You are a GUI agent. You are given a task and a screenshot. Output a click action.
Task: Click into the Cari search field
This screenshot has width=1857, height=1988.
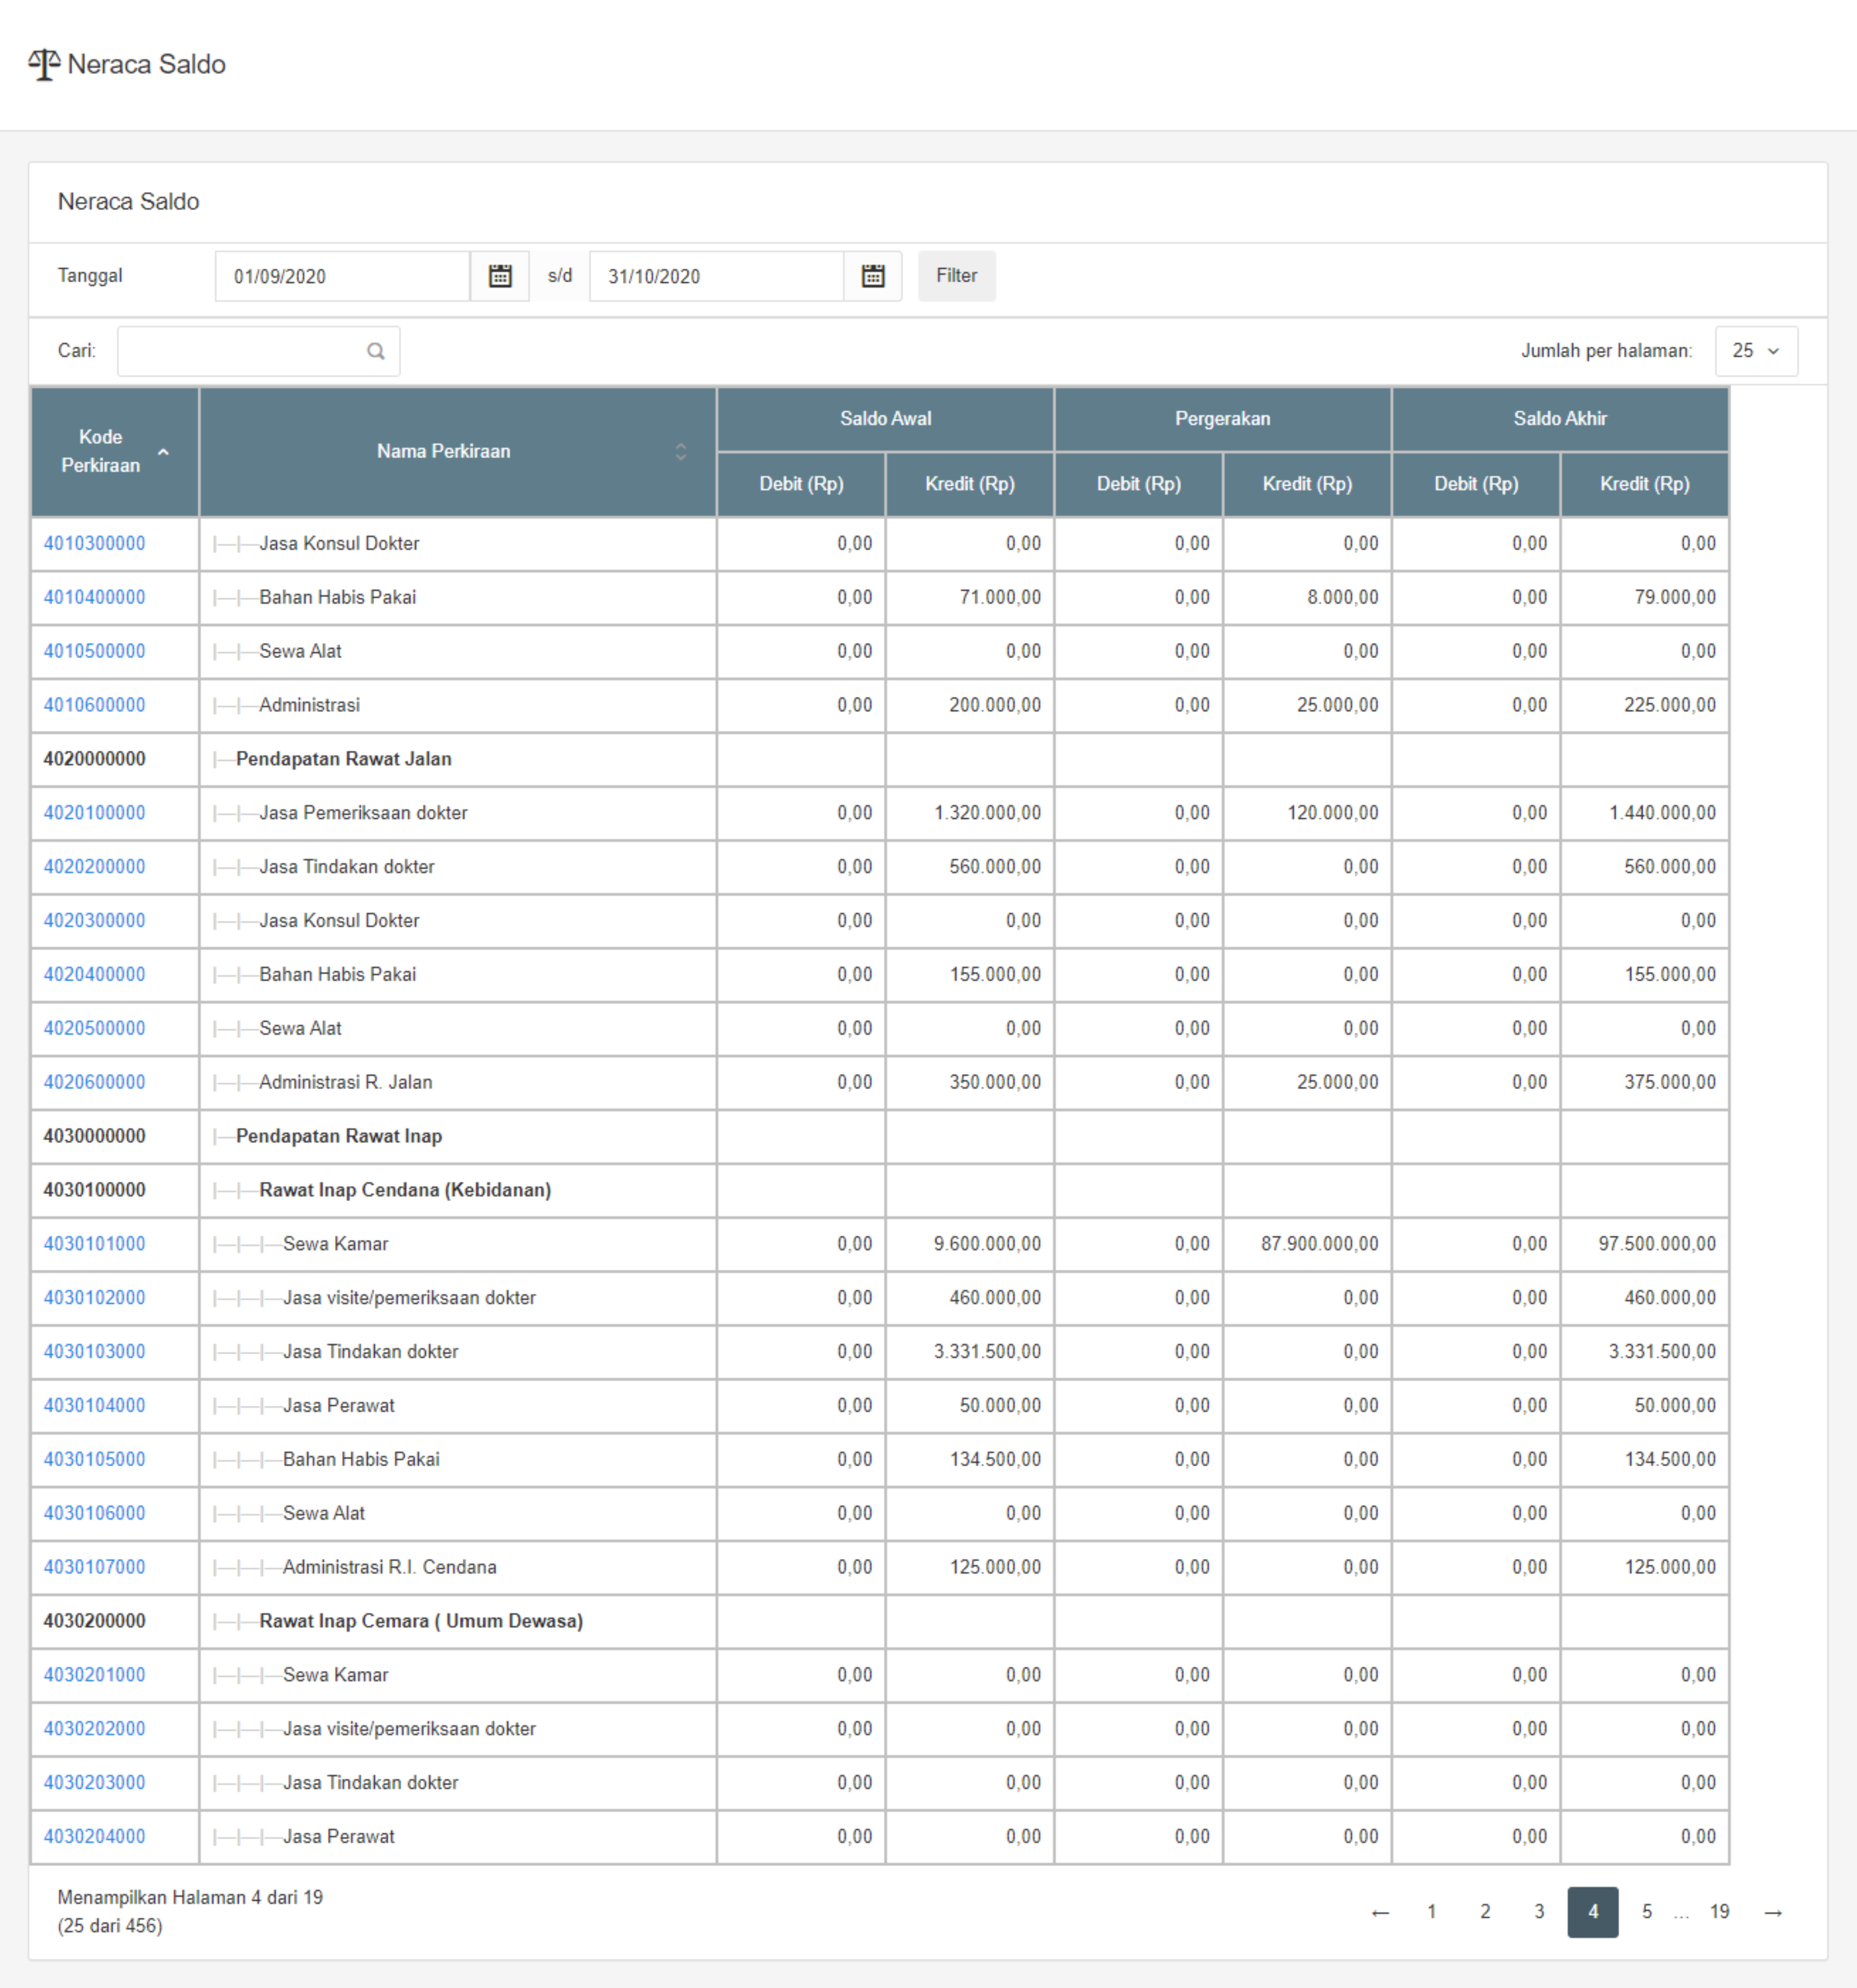(x=240, y=351)
